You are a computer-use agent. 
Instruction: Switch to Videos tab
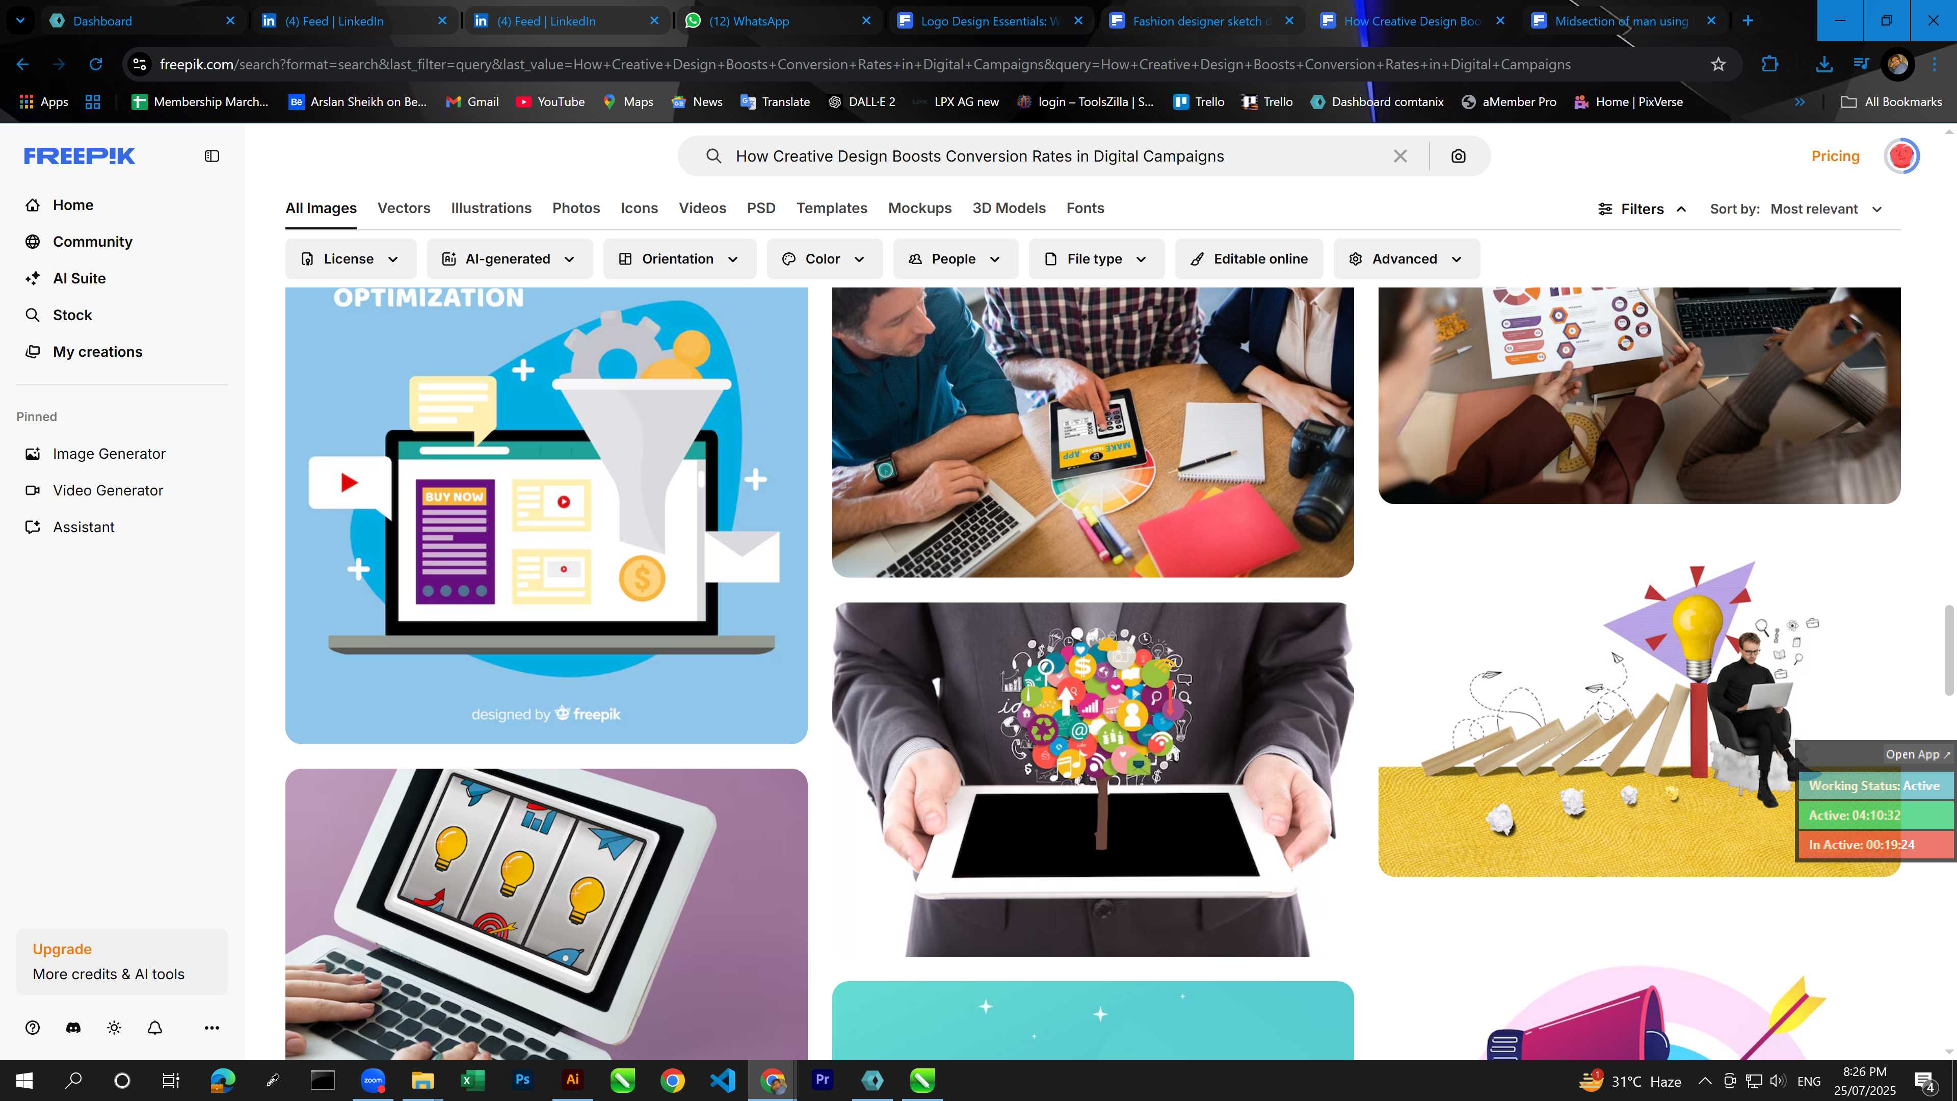(x=702, y=208)
